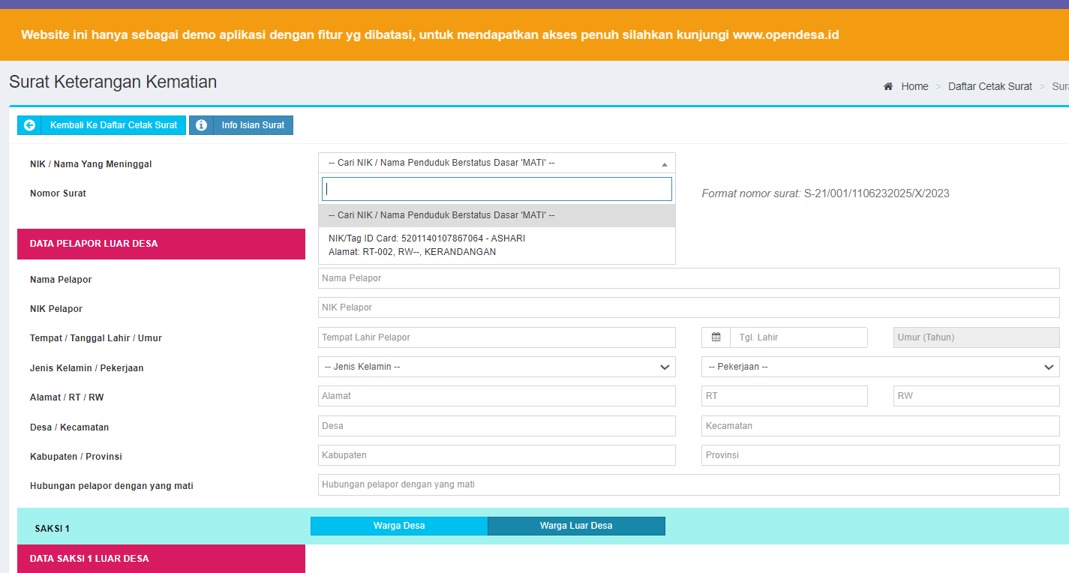The width and height of the screenshot is (1069, 573).
Task: Click the info circle icon beside Info Isian Surat
Action: [201, 124]
